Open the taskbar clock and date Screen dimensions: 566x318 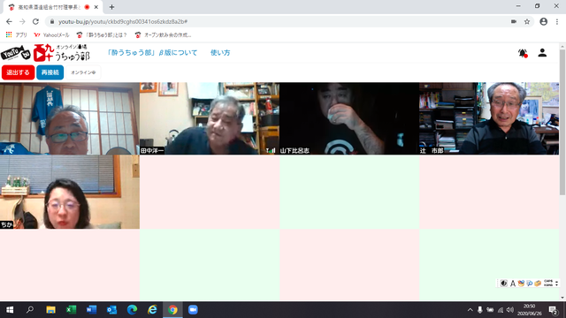pos(530,310)
